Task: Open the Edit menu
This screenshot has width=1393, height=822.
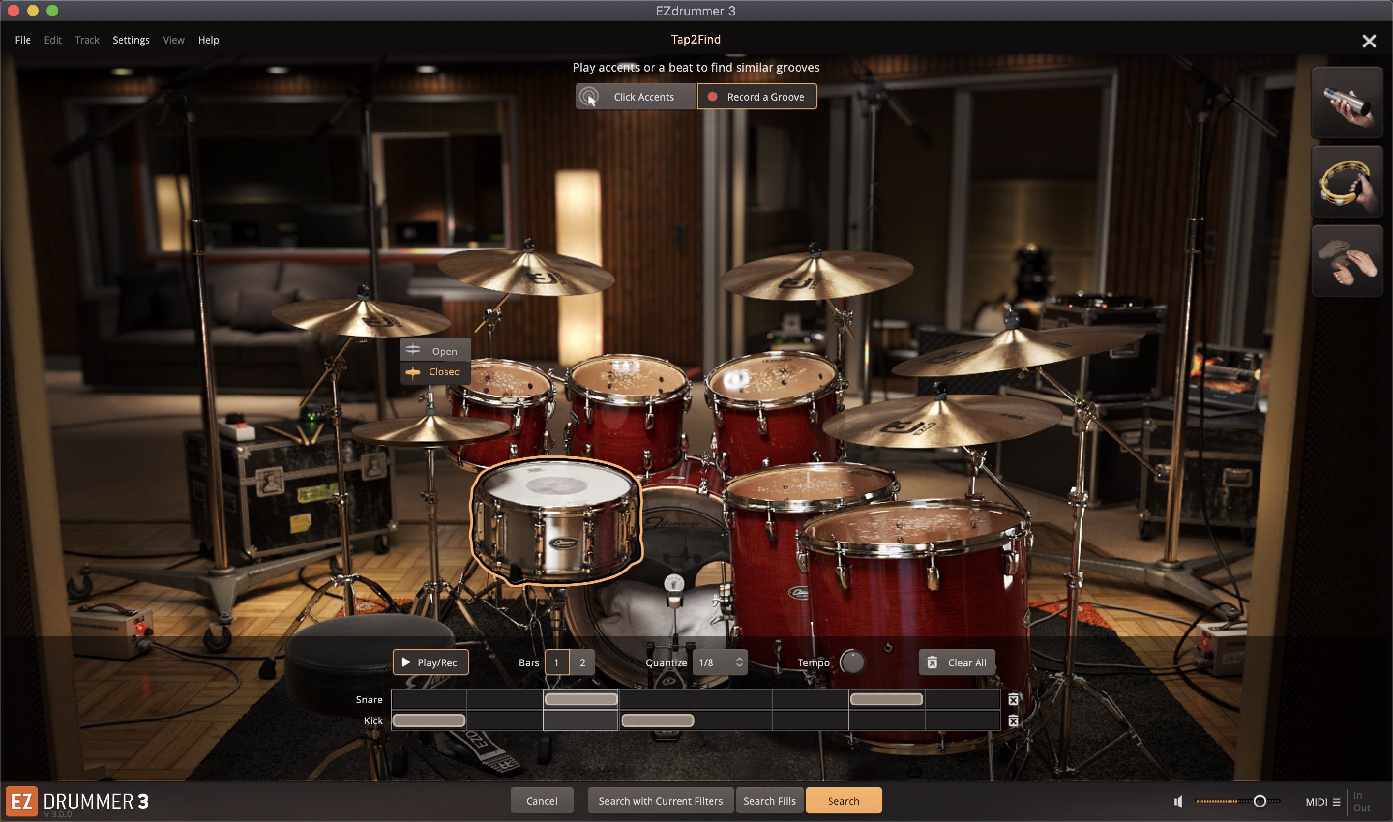Action: click(53, 40)
